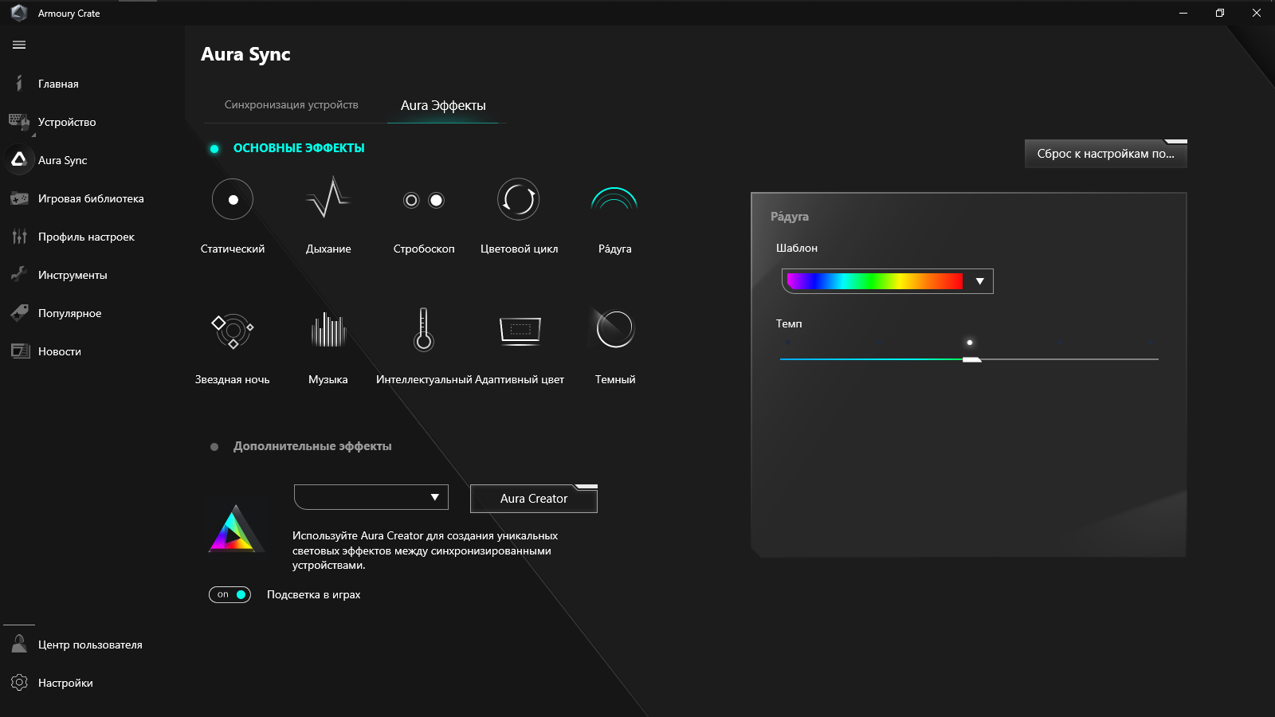This screenshot has width=1275, height=717.
Task: Click the Шаблон label
Action: point(797,248)
